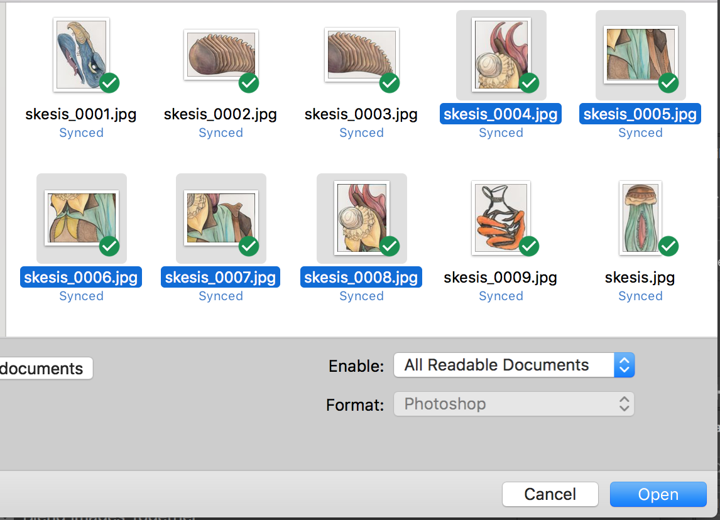720x520 pixels.
Task: Click the green sync checkmark on skesis_0002.jpg
Action: tap(249, 82)
